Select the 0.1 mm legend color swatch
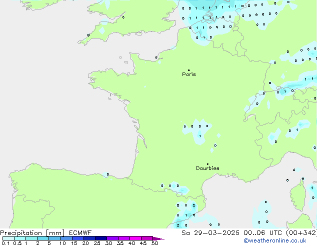Image resolution: width=317 pixels, height=245 pixels. click(8, 238)
